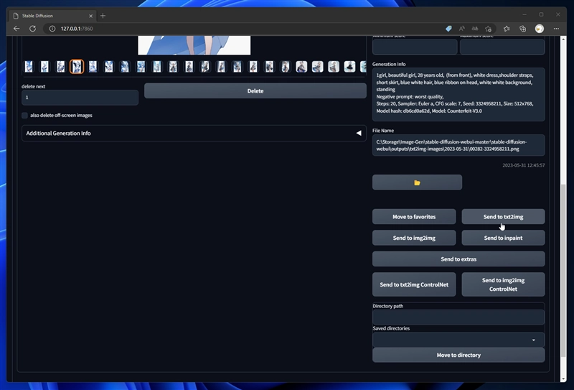The image size is (574, 390).
Task: Go back using the browser back arrow
Action: pyautogui.click(x=17, y=29)
